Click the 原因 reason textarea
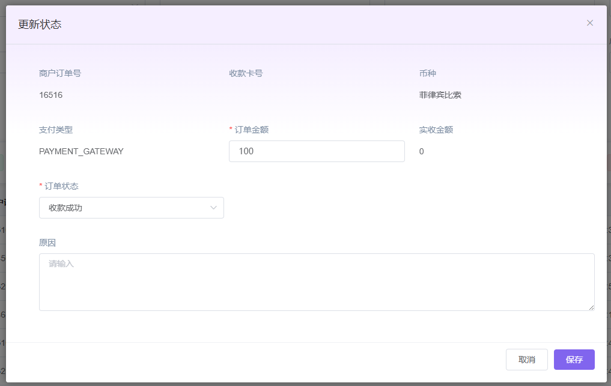 [x=317, y=282]
